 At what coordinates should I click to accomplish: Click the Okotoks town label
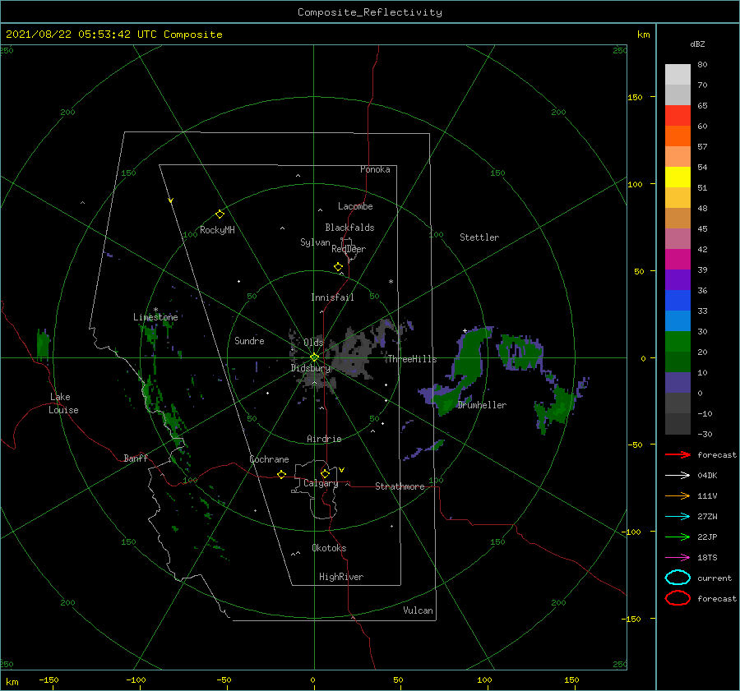coord(329,548)
